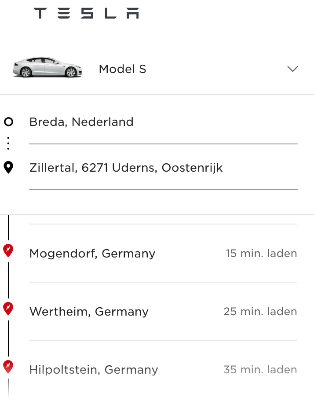The width and height of the screenshot is (314, 412).
Task: Expand the vehicle model chevron dropdown
Action: 292,69
